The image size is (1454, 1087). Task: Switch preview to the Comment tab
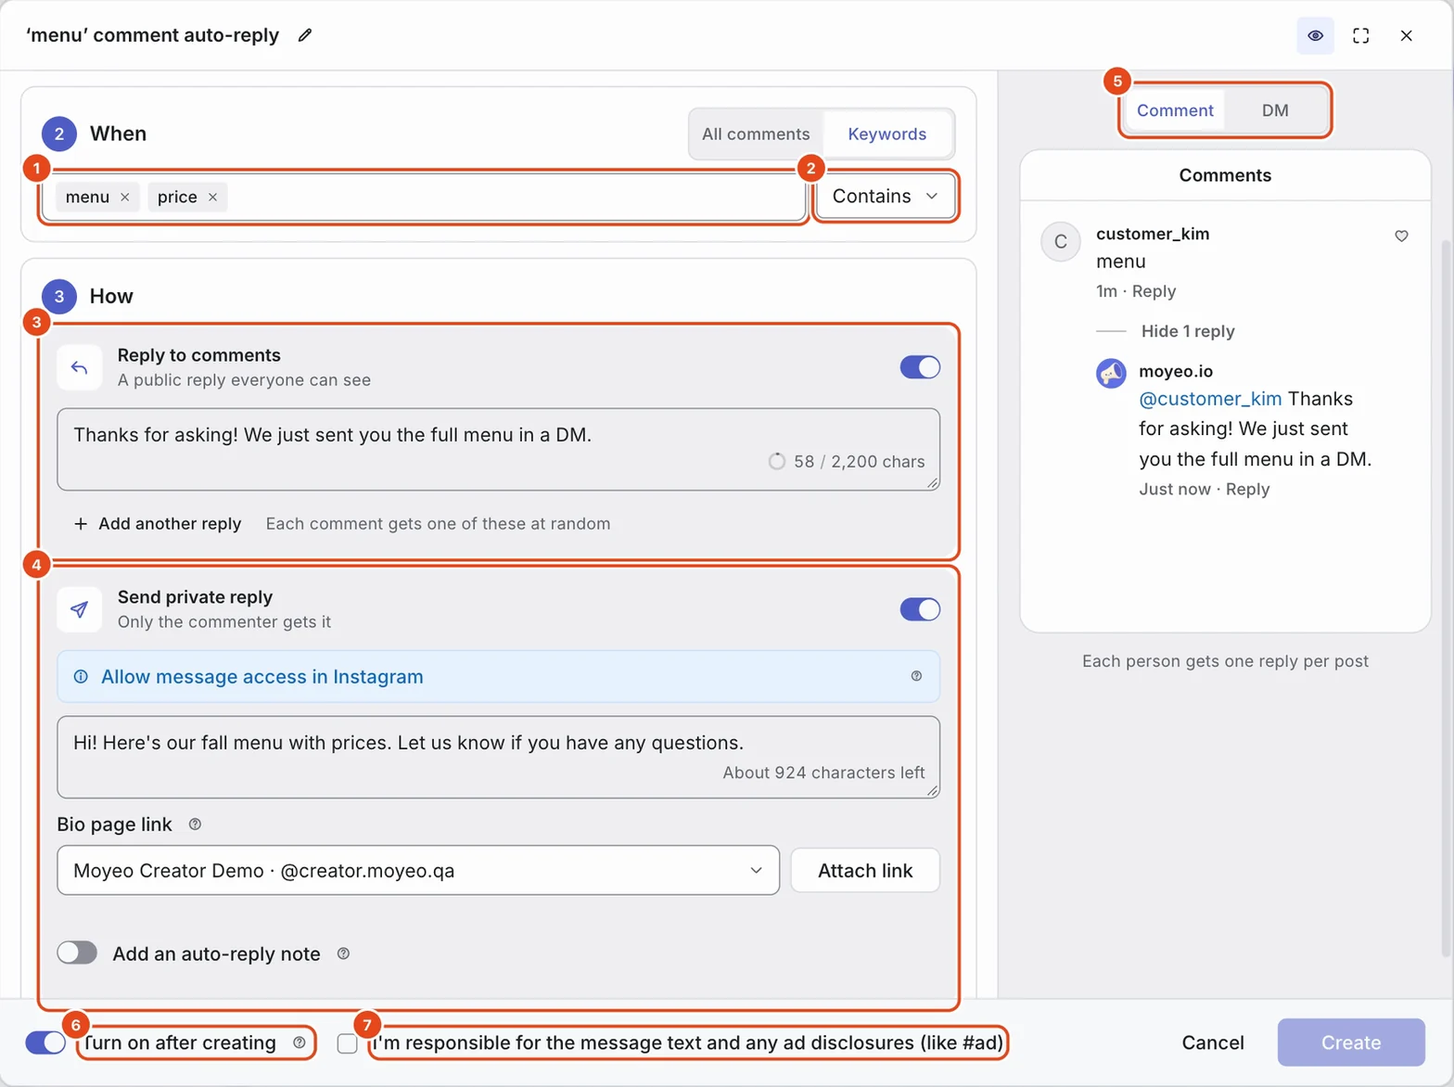point(1175,110)
